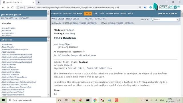Open the HELP navigation tab
Screen dimensions: 183x103
[x=131, y=13]
